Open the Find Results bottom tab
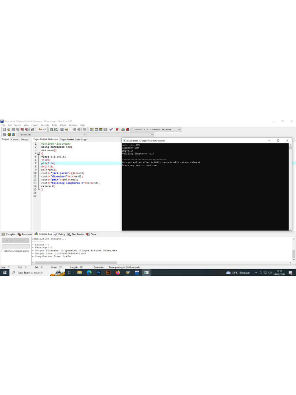 pyautogui.click(x=76, y=234)
